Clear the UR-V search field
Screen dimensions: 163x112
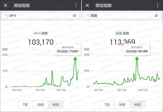coord(74,16)
